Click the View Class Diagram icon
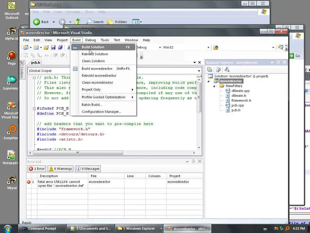This screenshot has width=310, height=233. coord(227,69)
